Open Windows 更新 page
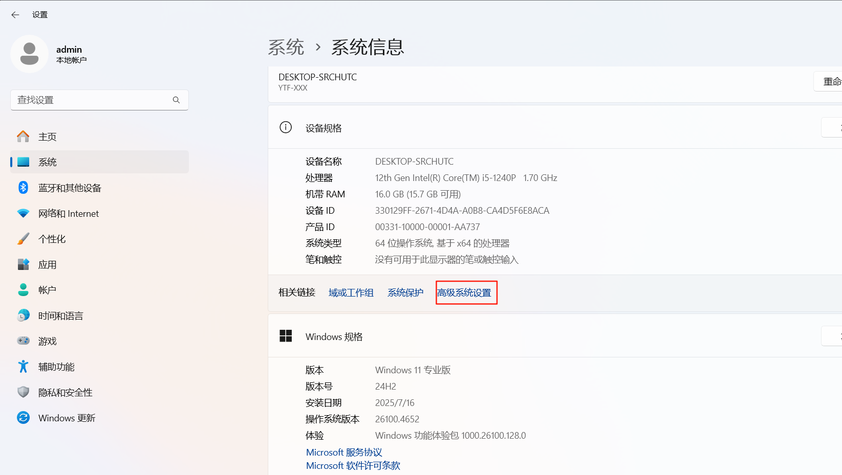This screenshot has height=475, width=842. (x=99, y=418)
